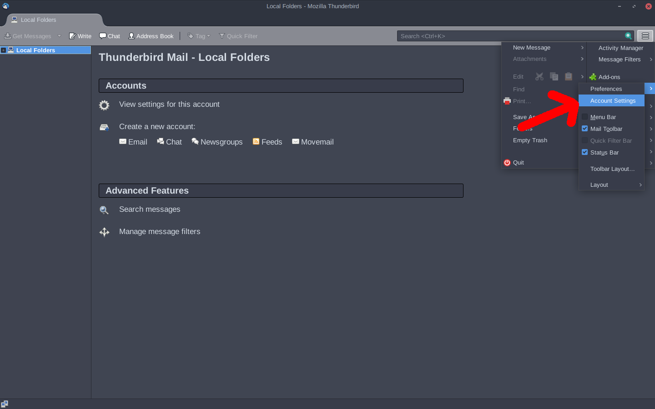655x409 pixels.
Task: Click the gear icon for account settings
Action: point(104,105)
